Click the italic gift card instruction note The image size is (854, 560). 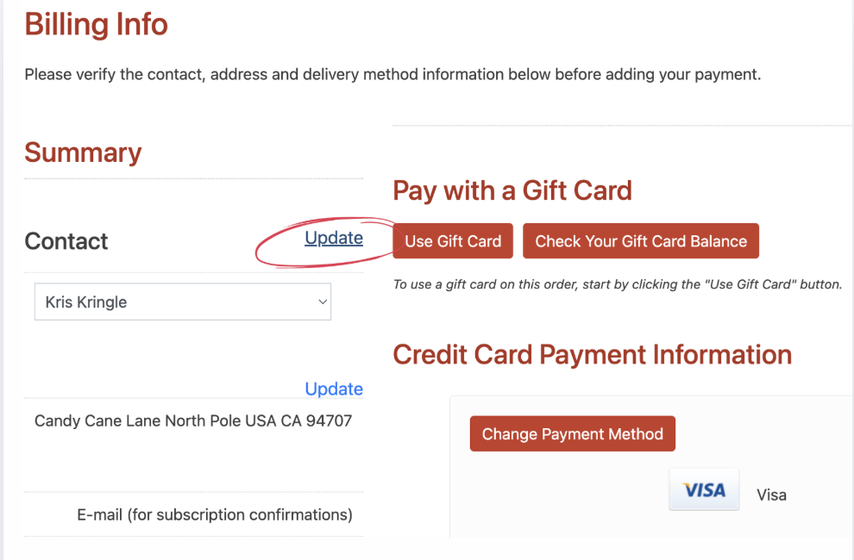(x=617, y=283)
